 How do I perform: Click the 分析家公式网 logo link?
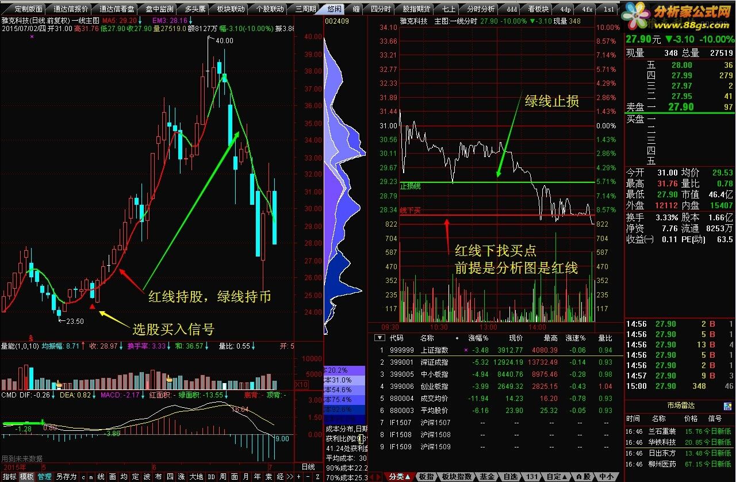pos(678,16)
